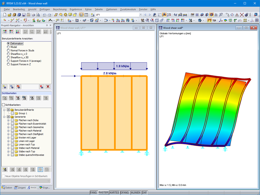Select Normal Forces in Studs view

[x=8, y=50]
